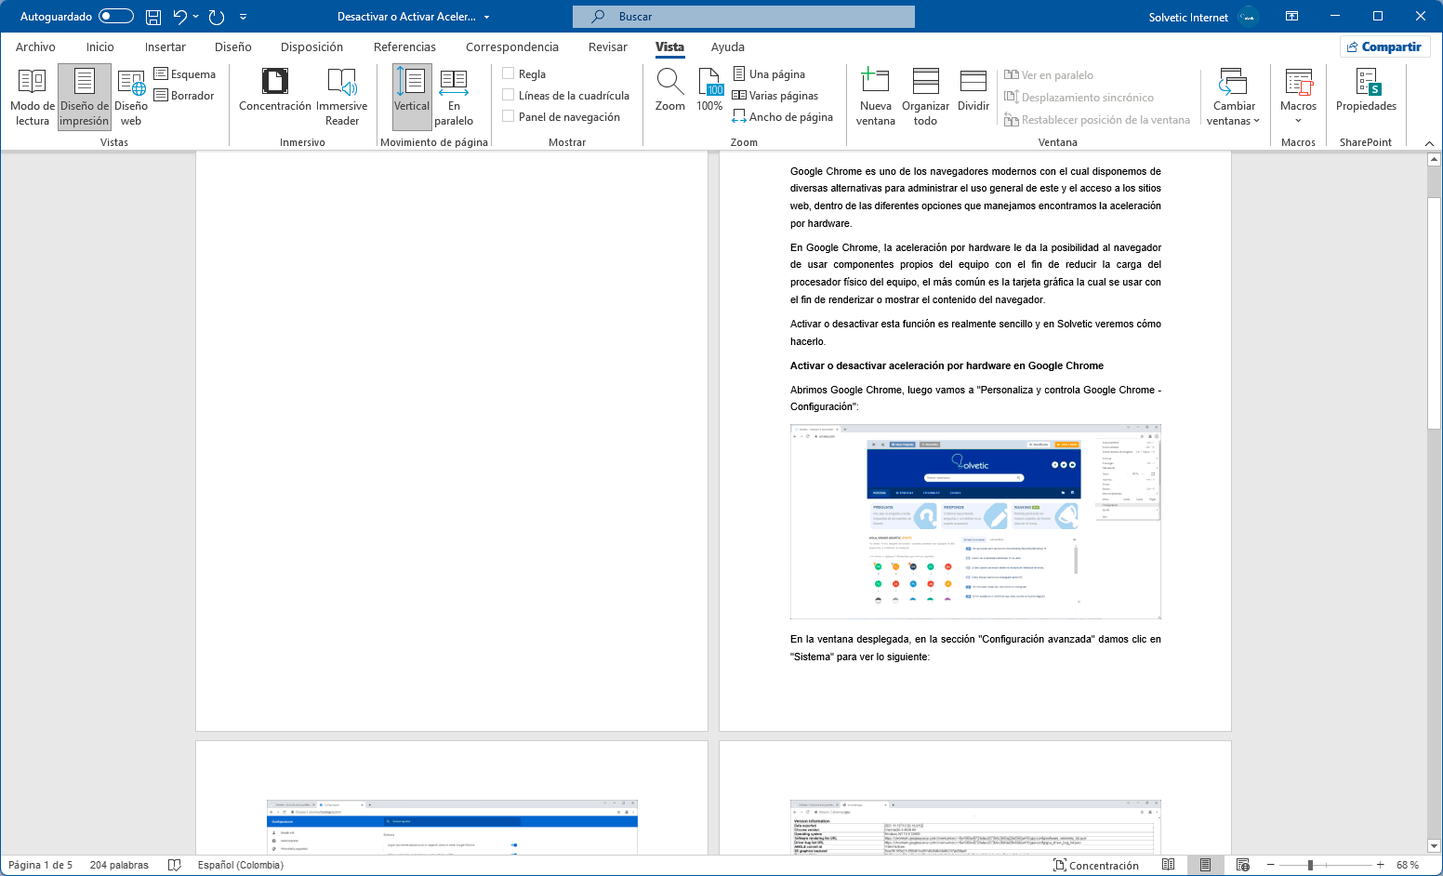Open the Diseño ribbon tab
1443x876 pixels.
tap(233, 46)
